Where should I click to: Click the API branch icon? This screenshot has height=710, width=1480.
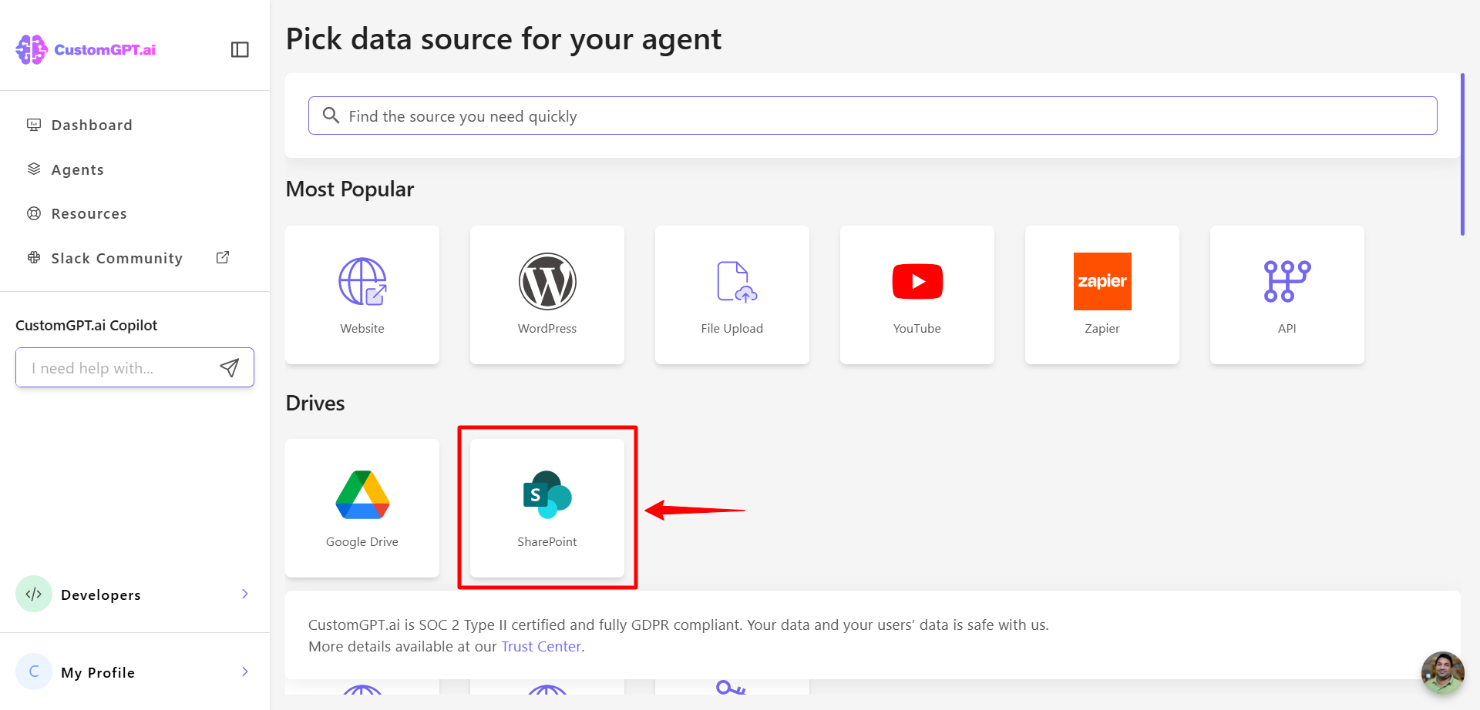[x=1287, y=281]
